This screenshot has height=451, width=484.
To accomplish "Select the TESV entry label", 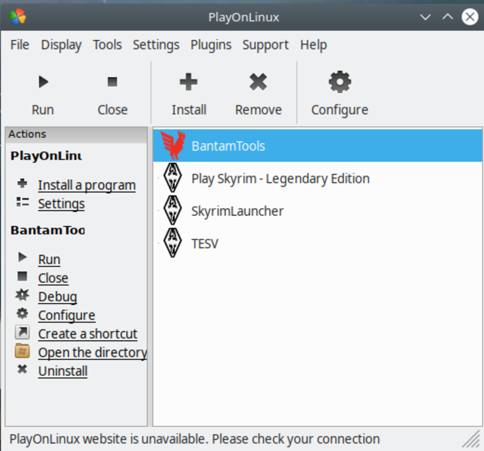I will tap(205, 244).
